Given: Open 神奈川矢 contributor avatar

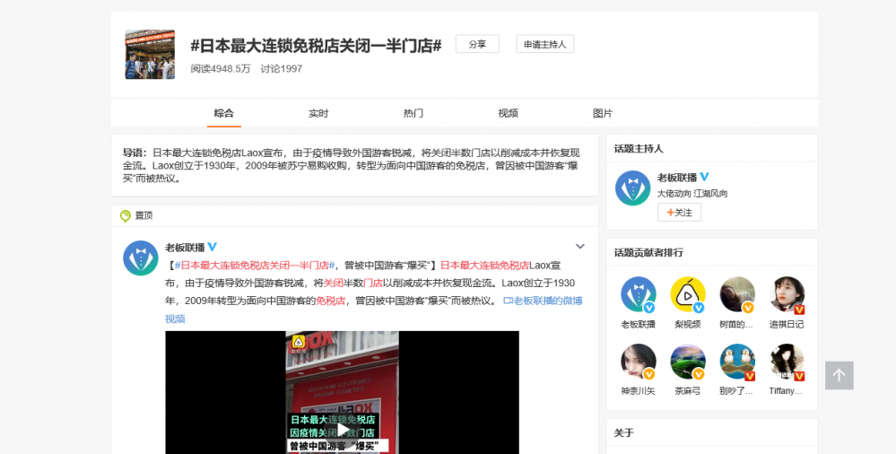Looking at the screenshot, I should click(639, 362).
